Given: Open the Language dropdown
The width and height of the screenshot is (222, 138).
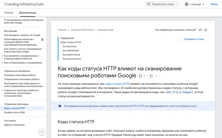Looking at the screenshot, I should coord(195,4).
